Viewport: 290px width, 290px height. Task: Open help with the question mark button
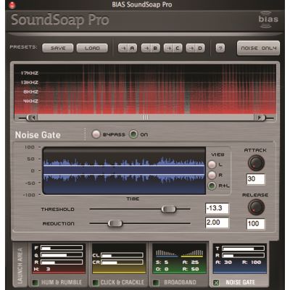[x=220, y=48]
